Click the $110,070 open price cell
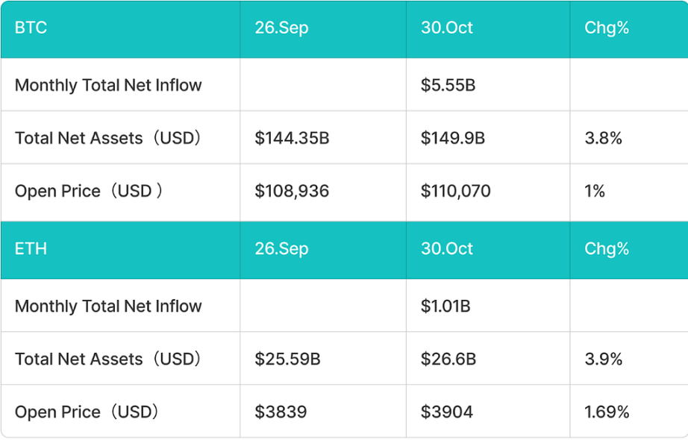 [x=456, y=191]
